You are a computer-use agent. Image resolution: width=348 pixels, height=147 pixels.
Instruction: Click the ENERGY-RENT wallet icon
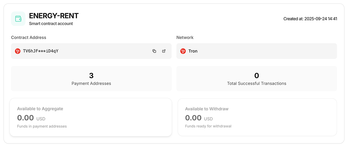pos(18,19)
